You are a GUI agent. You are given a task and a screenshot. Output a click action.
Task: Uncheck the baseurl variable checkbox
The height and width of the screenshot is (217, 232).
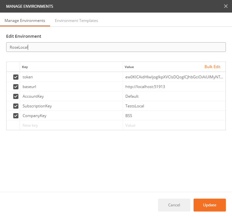[x=16, y=87]
